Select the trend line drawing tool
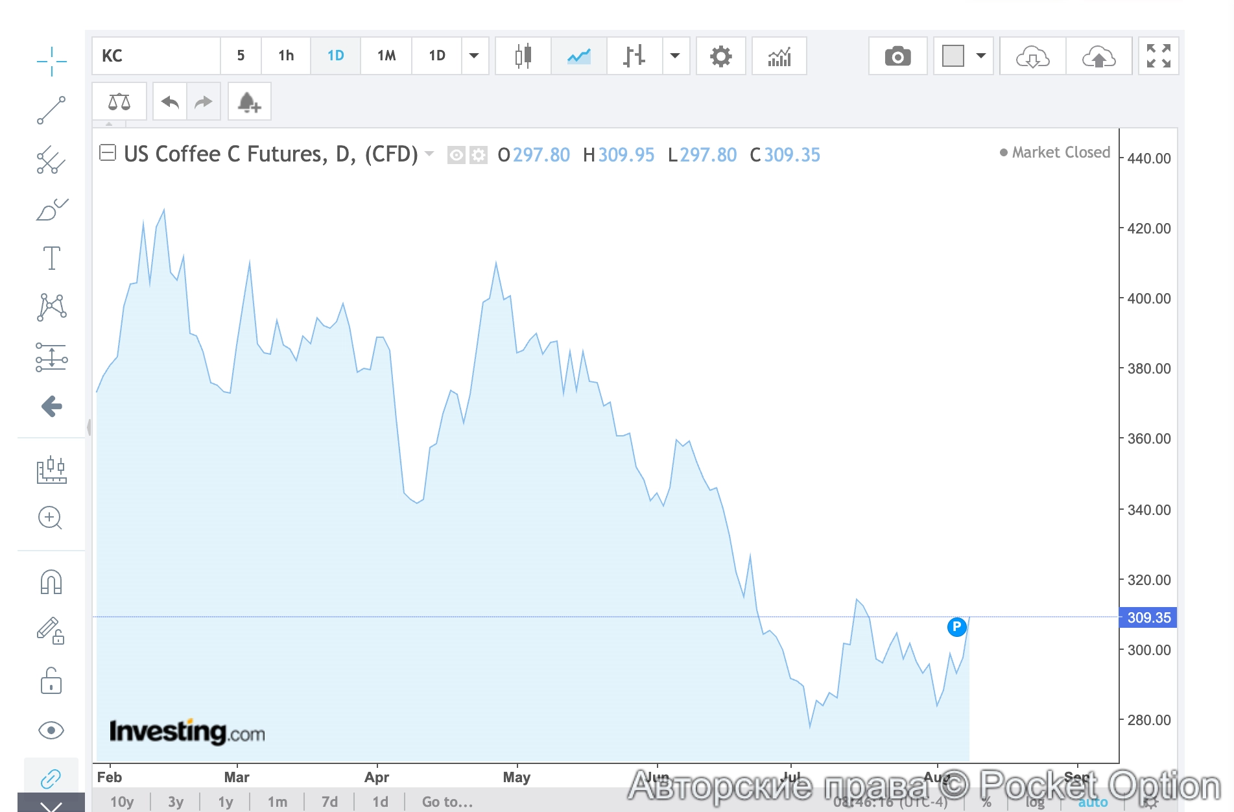Viewport: 1234px width, 812px height. pos(51,110)
